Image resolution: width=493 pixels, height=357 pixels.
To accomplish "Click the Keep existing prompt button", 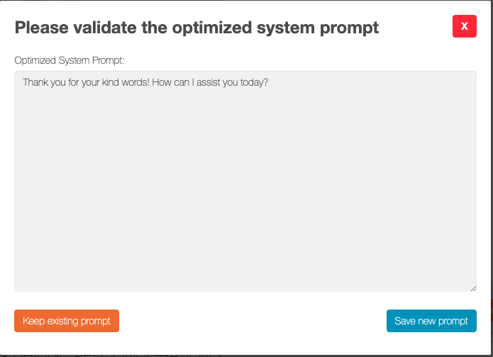I will coord(67,321).
